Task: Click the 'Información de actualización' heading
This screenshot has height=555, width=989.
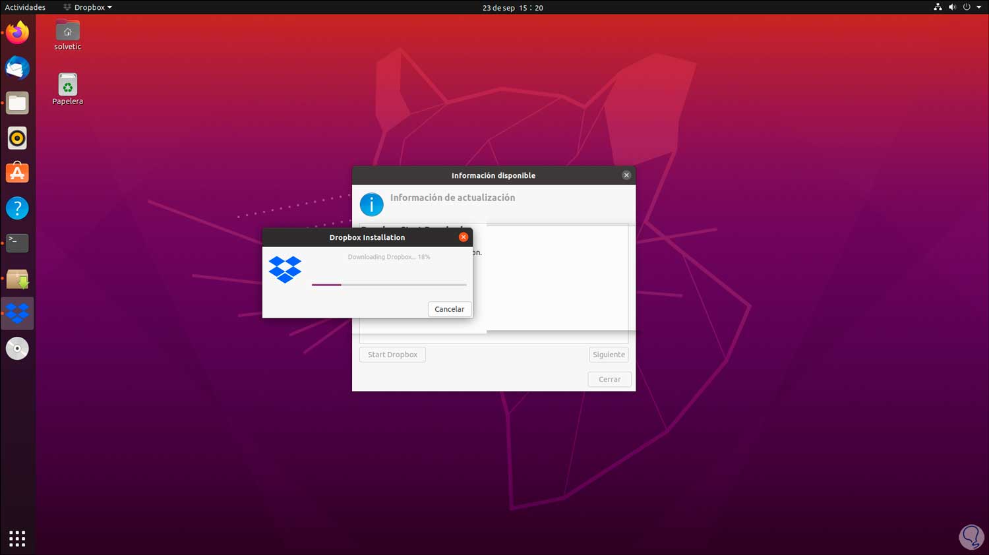Action: click(452, 198)
